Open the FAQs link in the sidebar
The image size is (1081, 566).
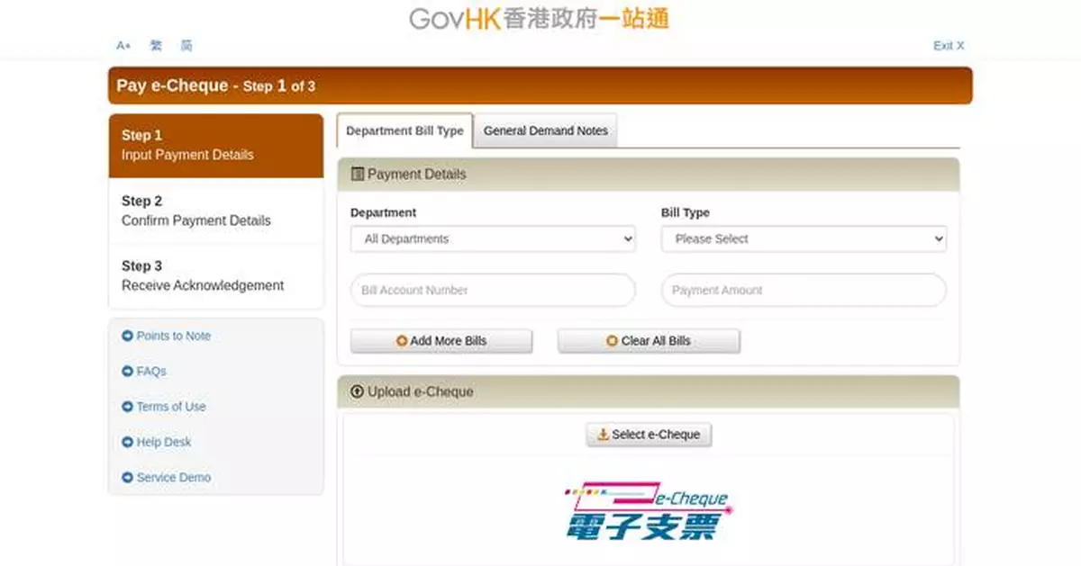pyautogui.click(x=150, y=371)
